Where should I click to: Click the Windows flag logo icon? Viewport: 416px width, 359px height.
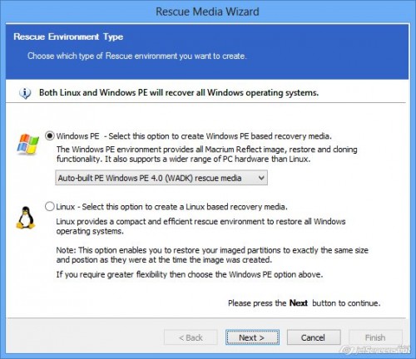[x=27, y=144]
